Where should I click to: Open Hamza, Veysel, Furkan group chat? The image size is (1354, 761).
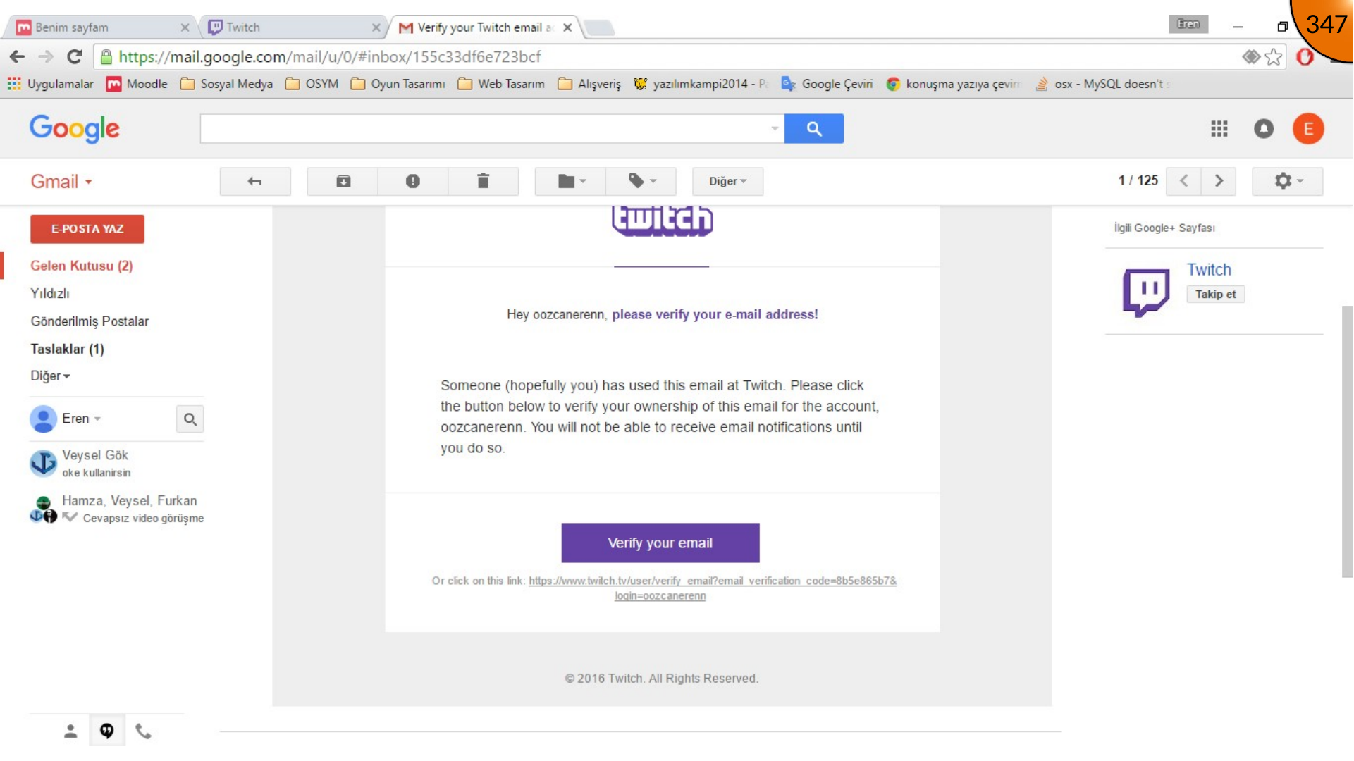coord(116,509)
